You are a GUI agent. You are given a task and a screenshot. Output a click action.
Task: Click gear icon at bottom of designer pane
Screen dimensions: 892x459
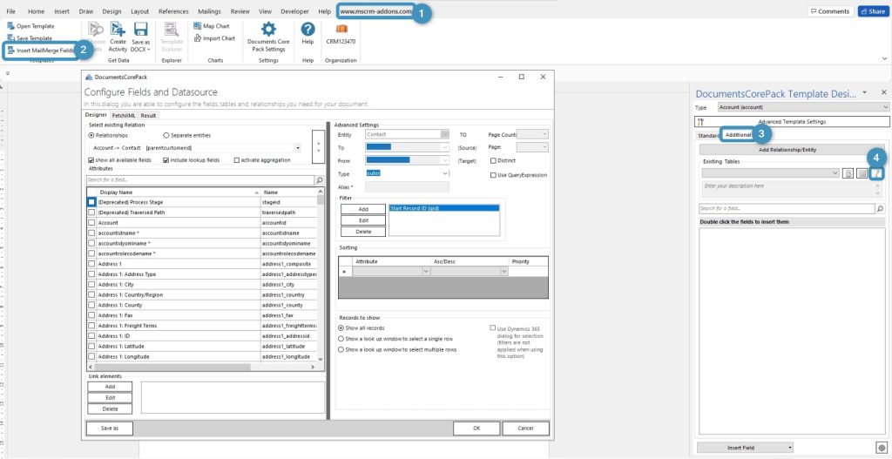tap(881, 448)
